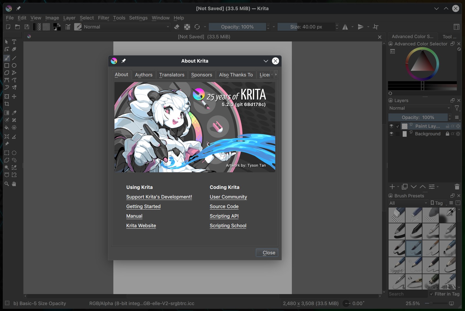Click the brush presets Search field
The width and height of the screenshot is (465, 311).
point(407,294)
